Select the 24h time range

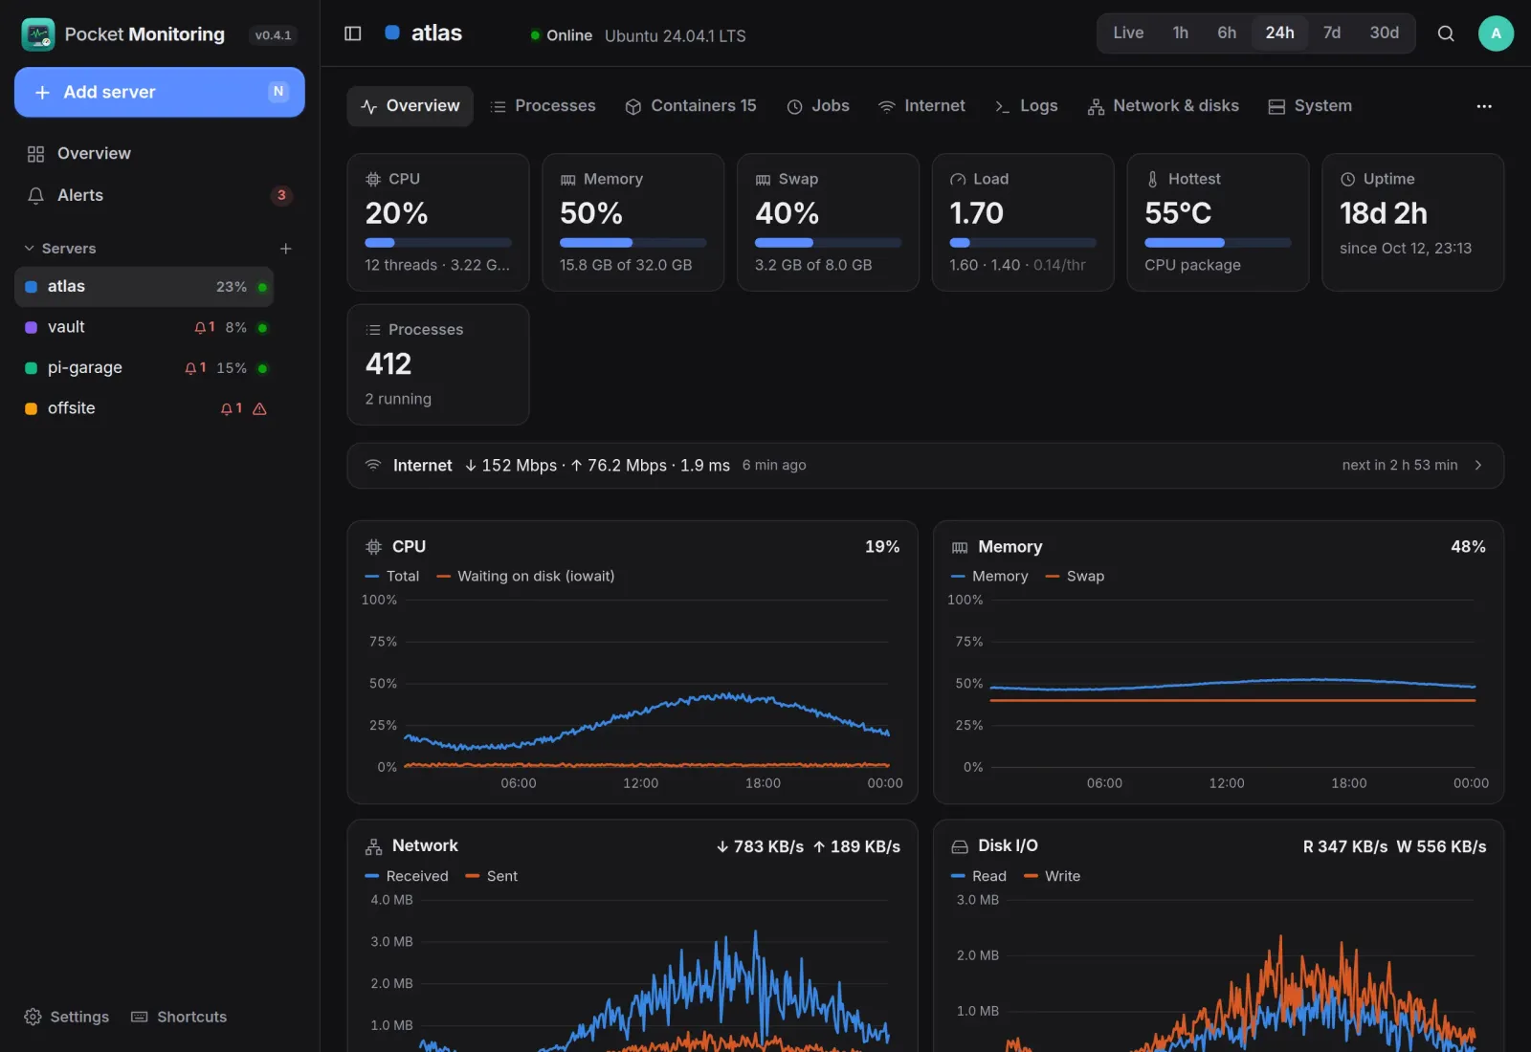tap(1279, 33)
